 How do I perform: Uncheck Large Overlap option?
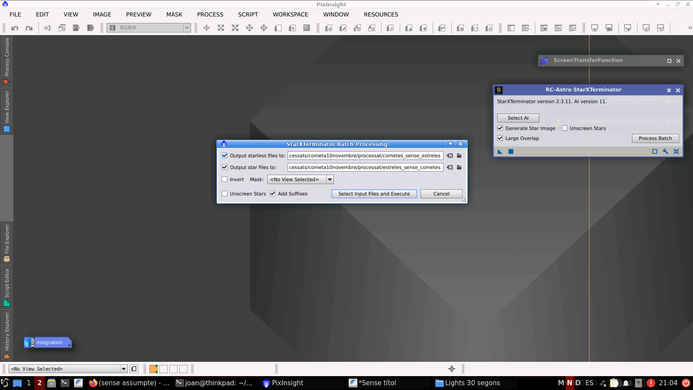point(500,138)
